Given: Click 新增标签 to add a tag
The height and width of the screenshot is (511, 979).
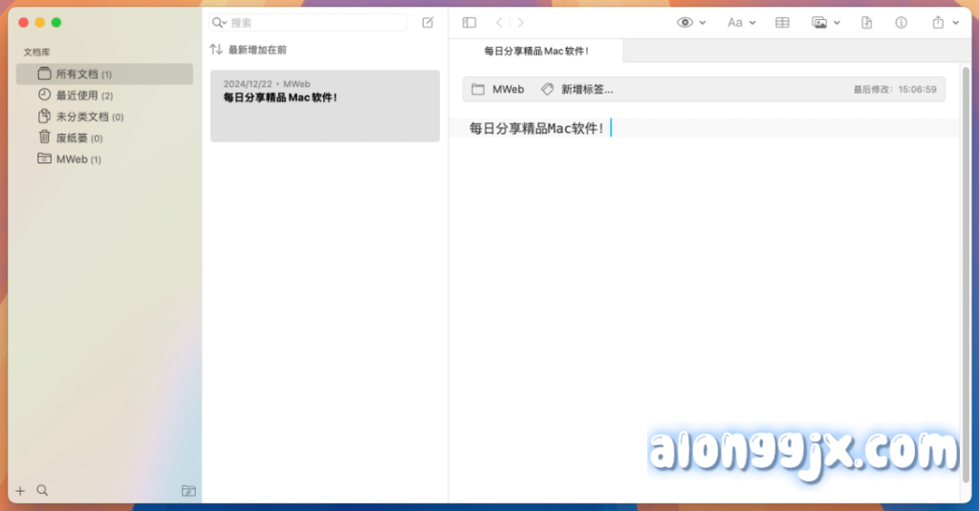Looking at the screenshot, I should (x=586, y=89).
